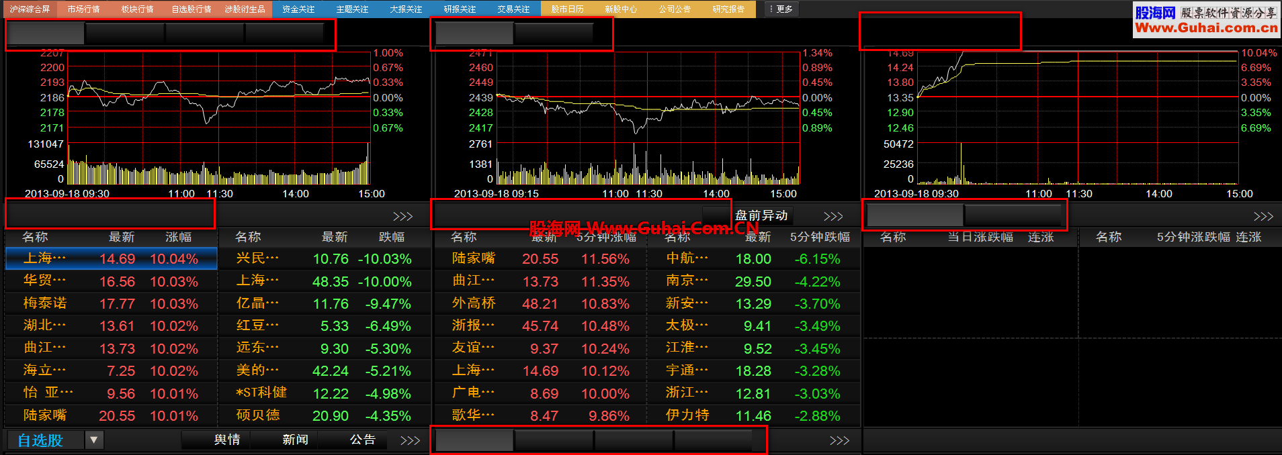
Task: Select the 梅泰诺 stock row
Action: (112, 303)
